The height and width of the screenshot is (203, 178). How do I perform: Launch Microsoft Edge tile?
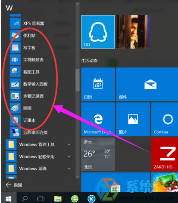98,119
